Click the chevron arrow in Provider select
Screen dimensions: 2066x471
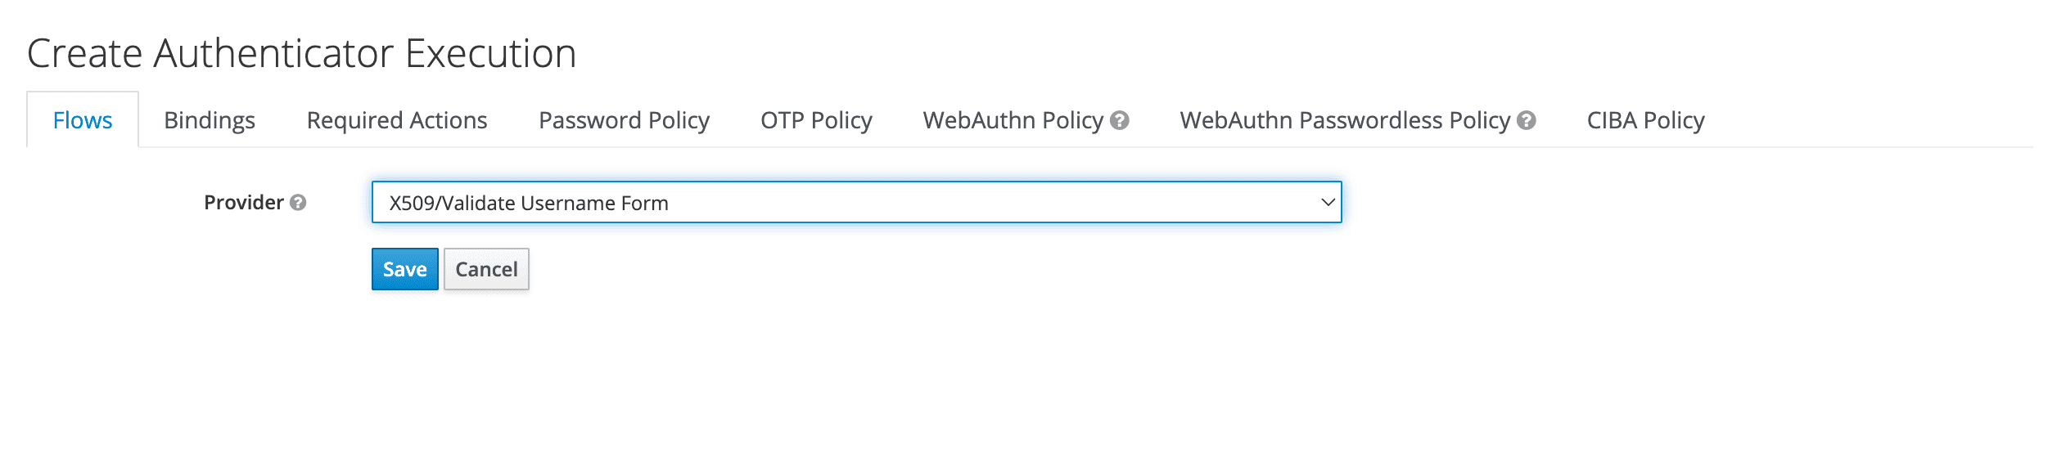click(x=1327, y=202)
